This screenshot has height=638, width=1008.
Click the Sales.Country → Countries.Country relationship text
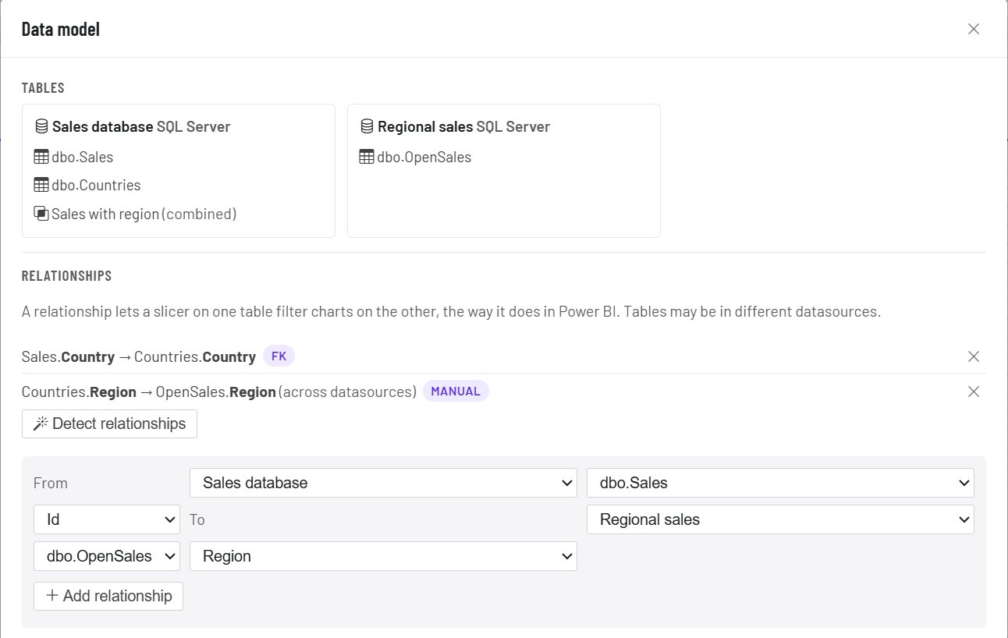tap(139, 356)
